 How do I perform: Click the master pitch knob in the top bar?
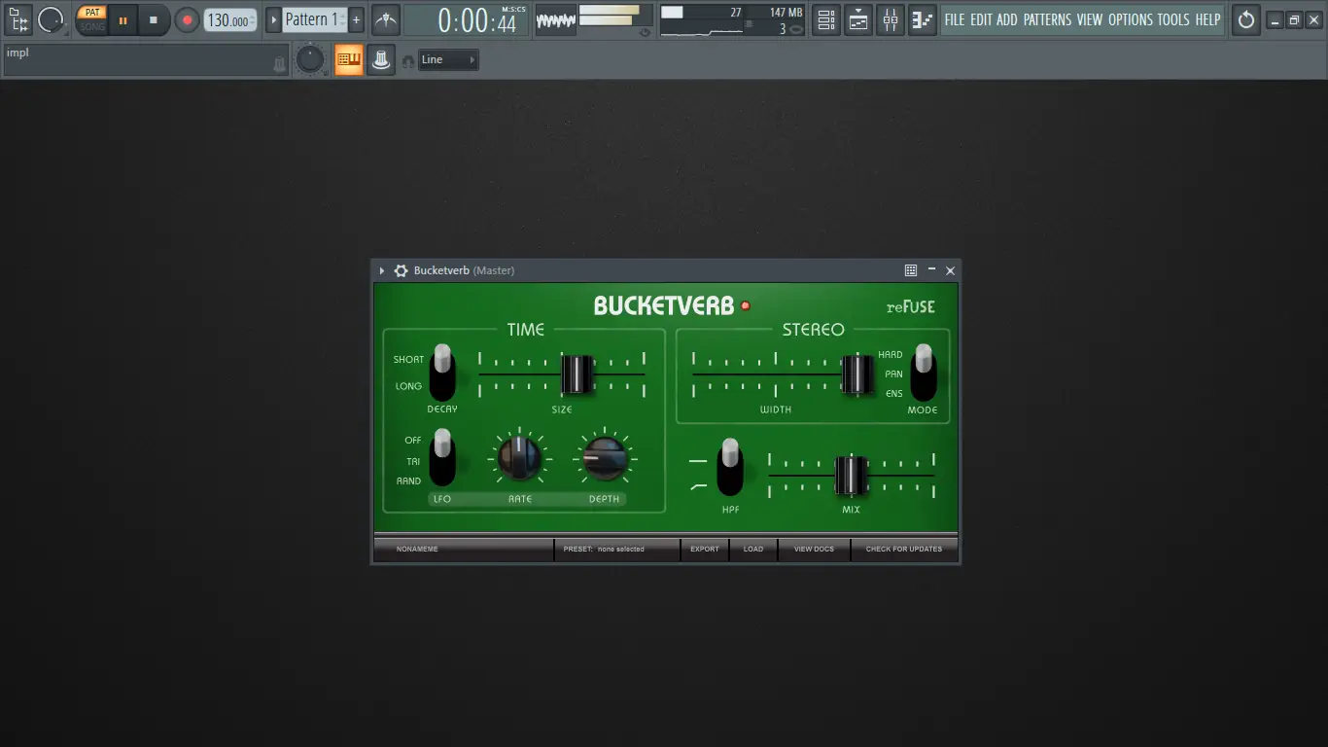pyautogui.click(x=51, y=19)
